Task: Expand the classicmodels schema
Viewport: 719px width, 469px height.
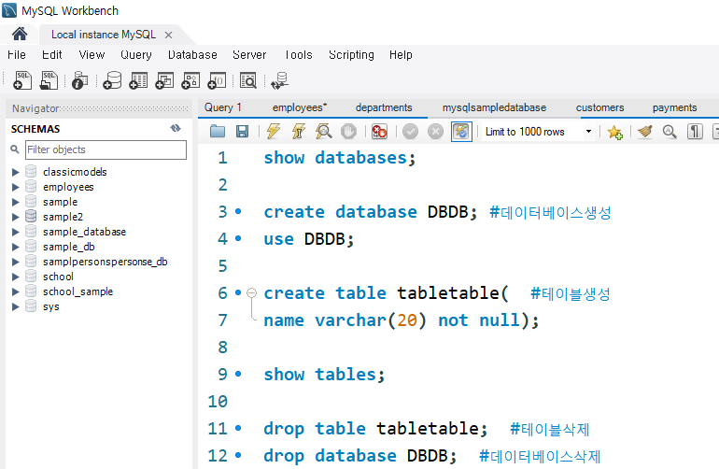Action: [16, 172]
